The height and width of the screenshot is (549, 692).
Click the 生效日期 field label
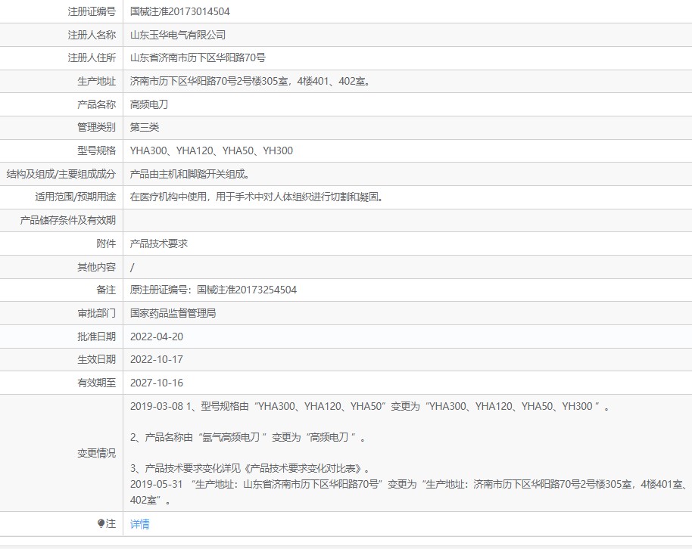point(97,359)
